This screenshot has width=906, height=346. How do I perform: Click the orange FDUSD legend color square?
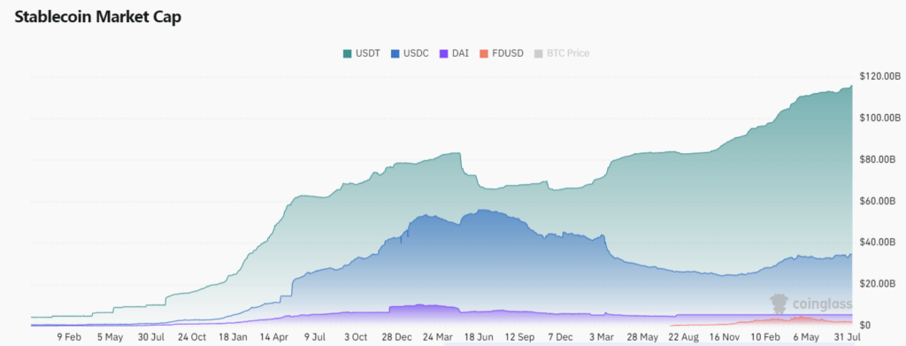click(x=484, y=54)
